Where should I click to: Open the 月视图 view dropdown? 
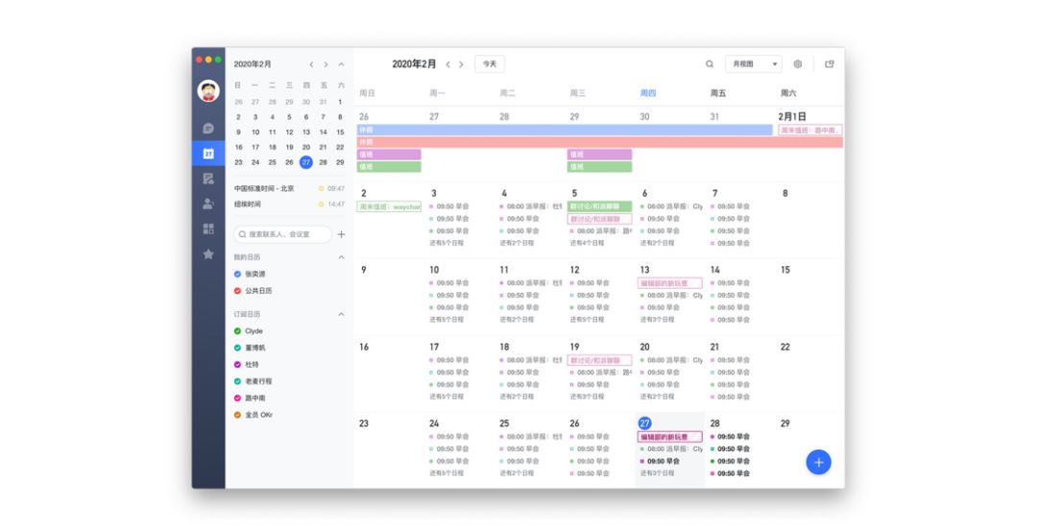[x=754, y=64]
